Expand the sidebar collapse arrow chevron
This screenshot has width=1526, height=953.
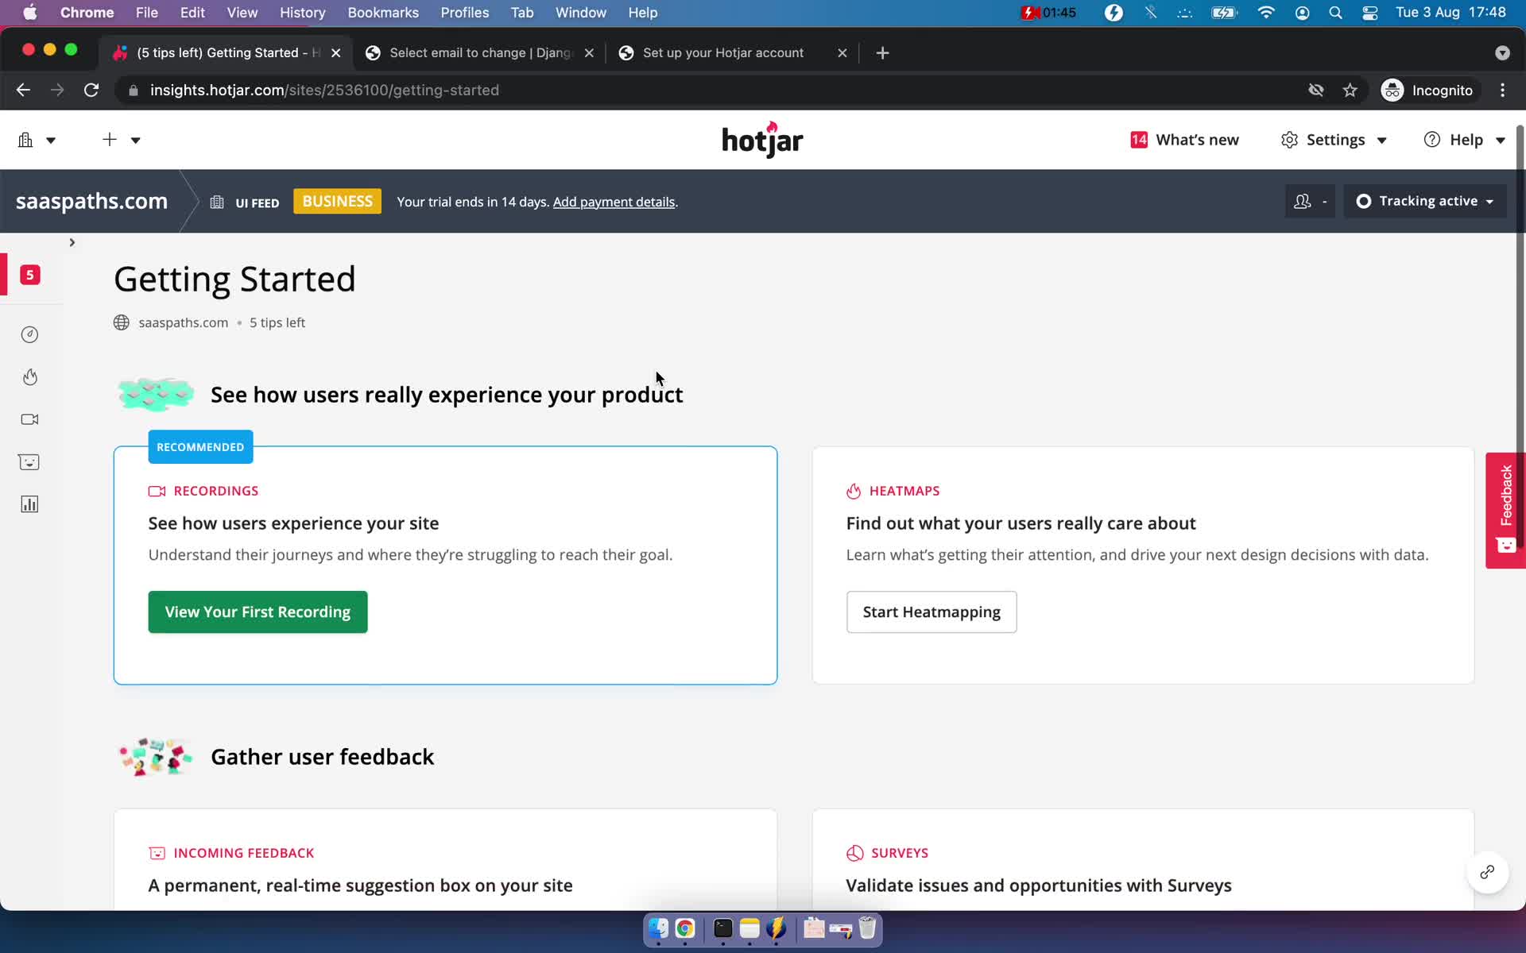tap(72, 241)
